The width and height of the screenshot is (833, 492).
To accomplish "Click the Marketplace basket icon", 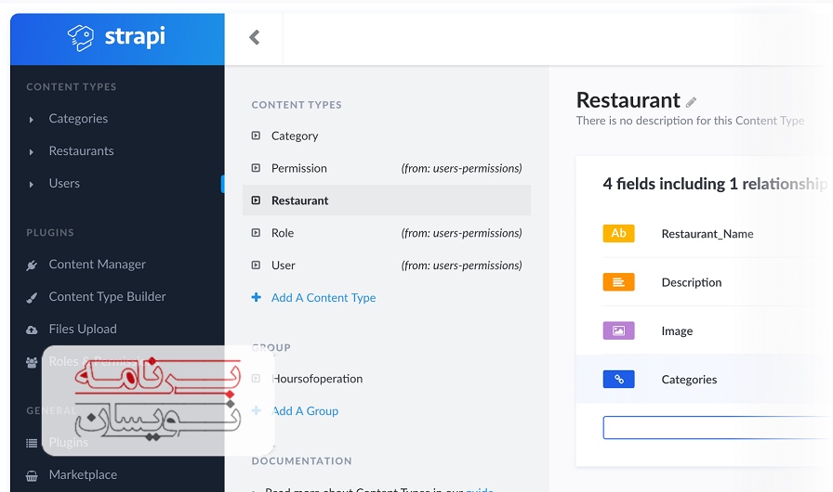I will (32, 475).
